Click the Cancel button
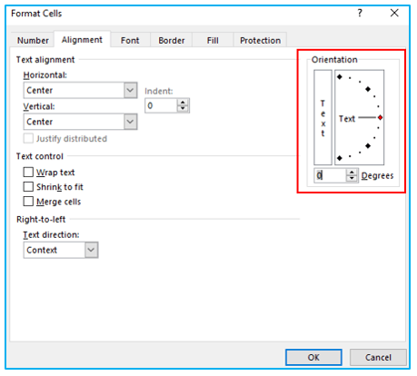Viewport: 417px width, 376px height. (x=378, y=357)
